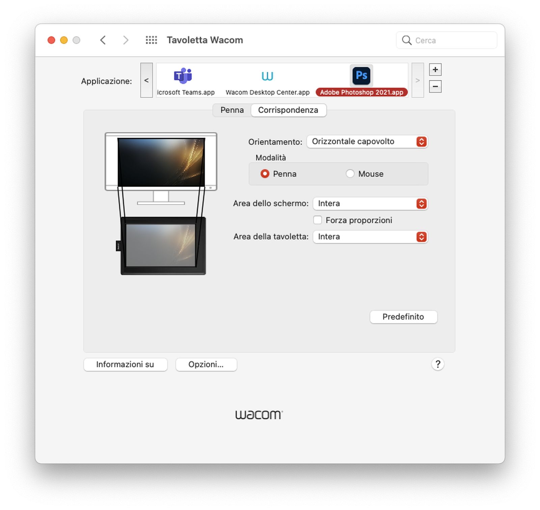
Task: Click into the Cerca search field
Action: click(447, 40)
